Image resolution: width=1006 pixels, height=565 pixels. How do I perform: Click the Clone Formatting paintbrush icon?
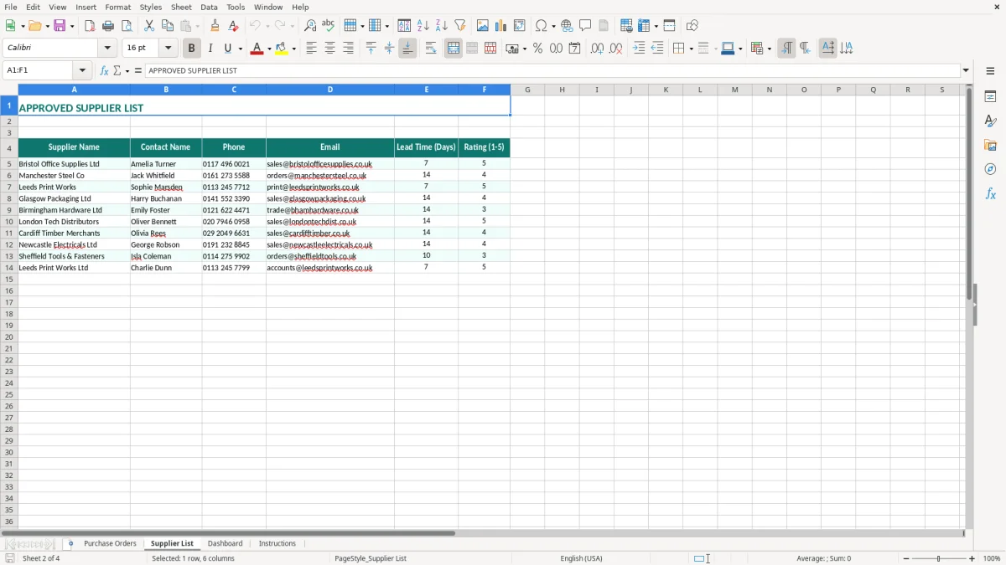click(x=215, y=26)
